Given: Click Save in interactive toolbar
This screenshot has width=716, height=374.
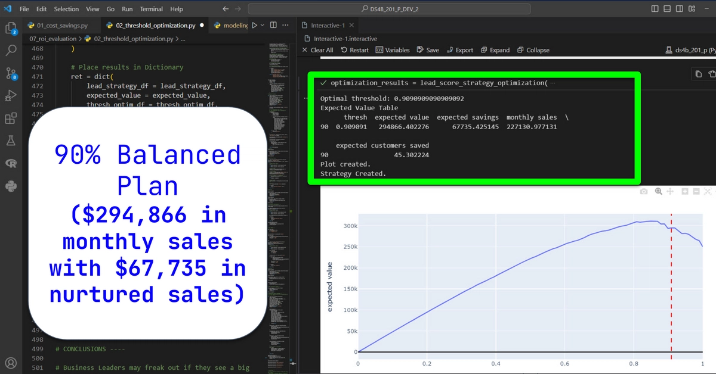Looking at the screenshot, I should pyautogui.click(x=427, y=50).
